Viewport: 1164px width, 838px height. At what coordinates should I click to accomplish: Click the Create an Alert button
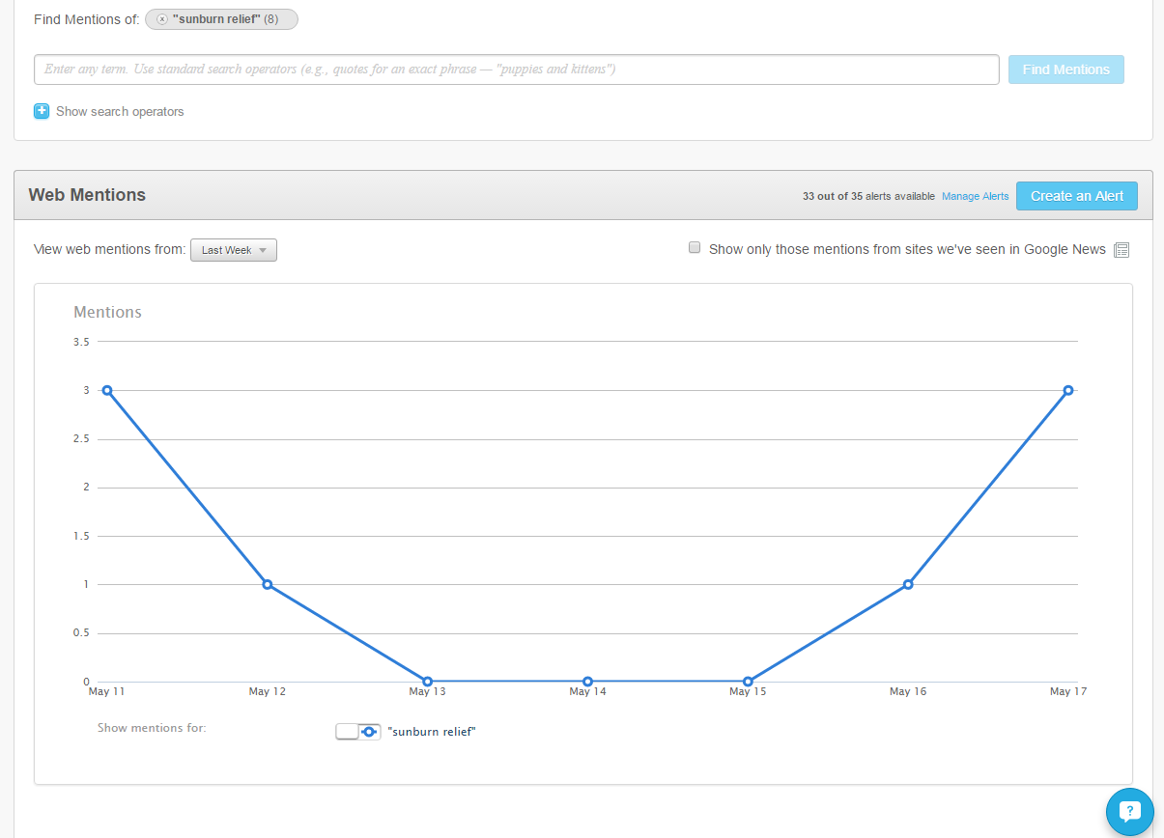click(x=1076, y=195)
